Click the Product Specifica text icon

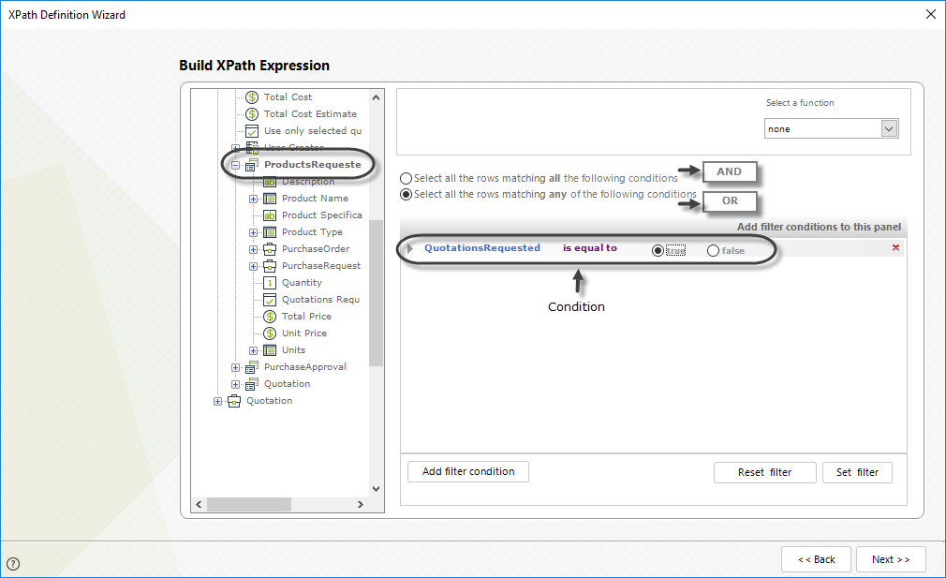point(270,215)
